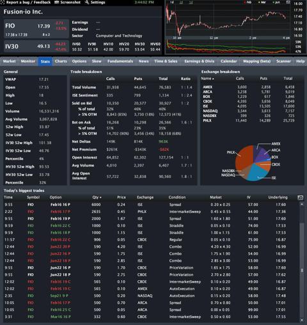The width and height of the screenshot is (307, 325).
Task: Sort biggest trades by Qty column
Action: (x=97, y=197)
